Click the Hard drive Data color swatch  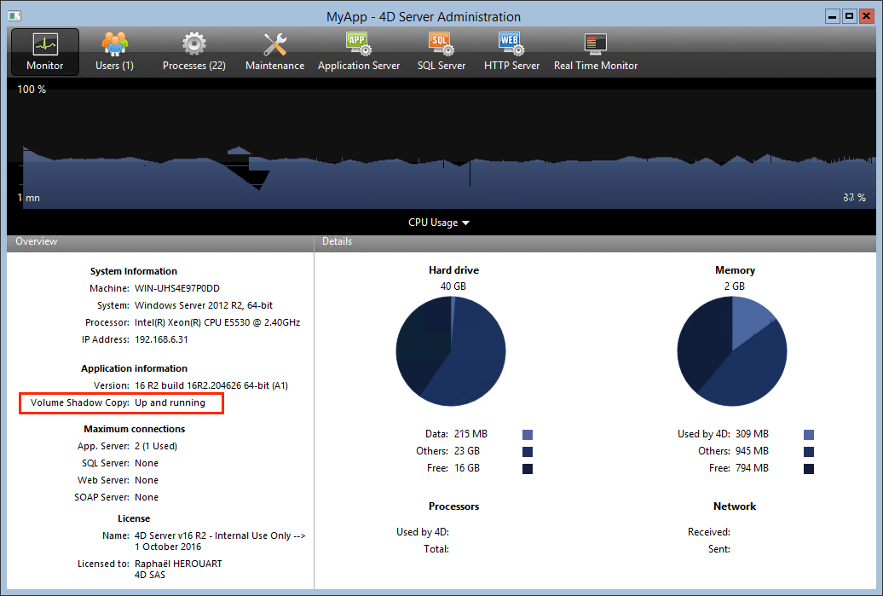click(x=528, y=435)
